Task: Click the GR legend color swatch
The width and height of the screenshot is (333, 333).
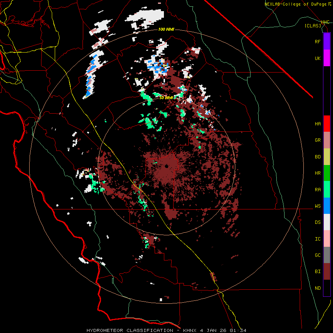Action: [x=327, y=140]
